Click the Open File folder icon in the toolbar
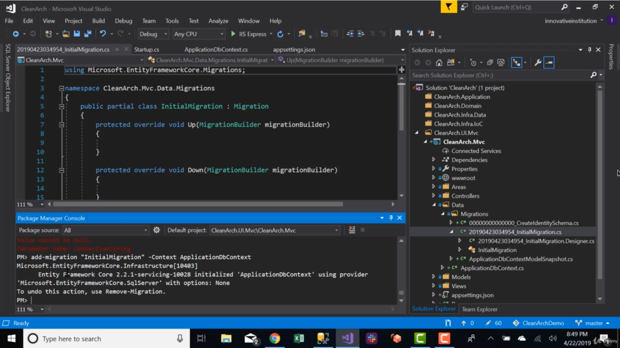The height and width of the screenshot is (348, 620). (x=66, y=34)
